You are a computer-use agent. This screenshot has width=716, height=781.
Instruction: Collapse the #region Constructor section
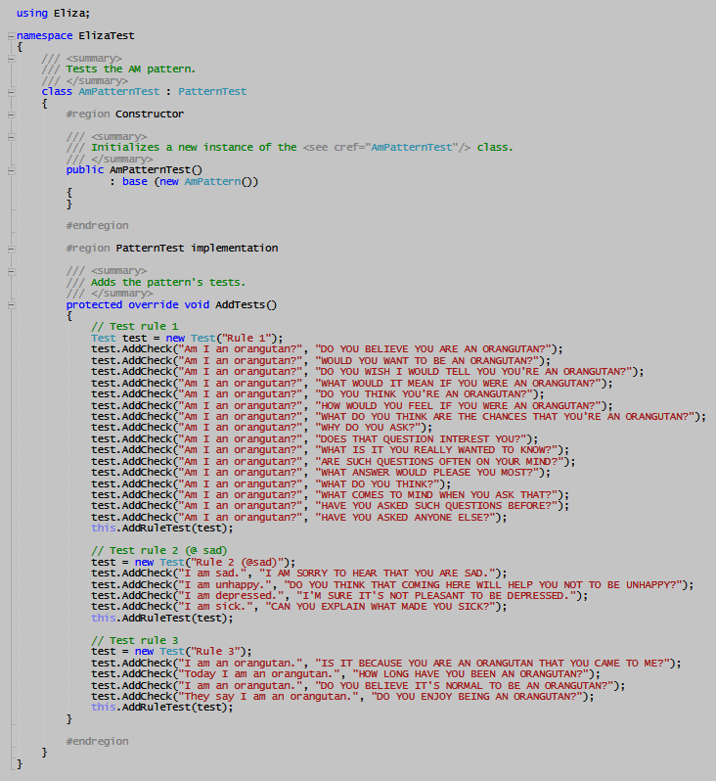[x=11, y=115]
